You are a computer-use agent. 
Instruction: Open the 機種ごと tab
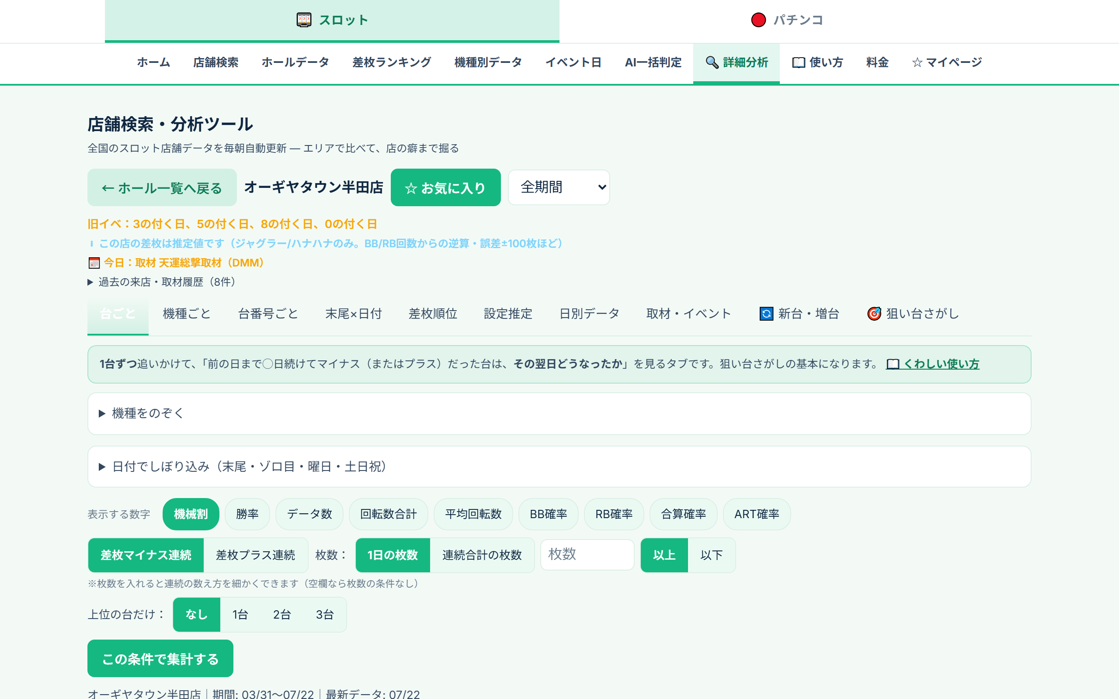(x=187, y=315)
